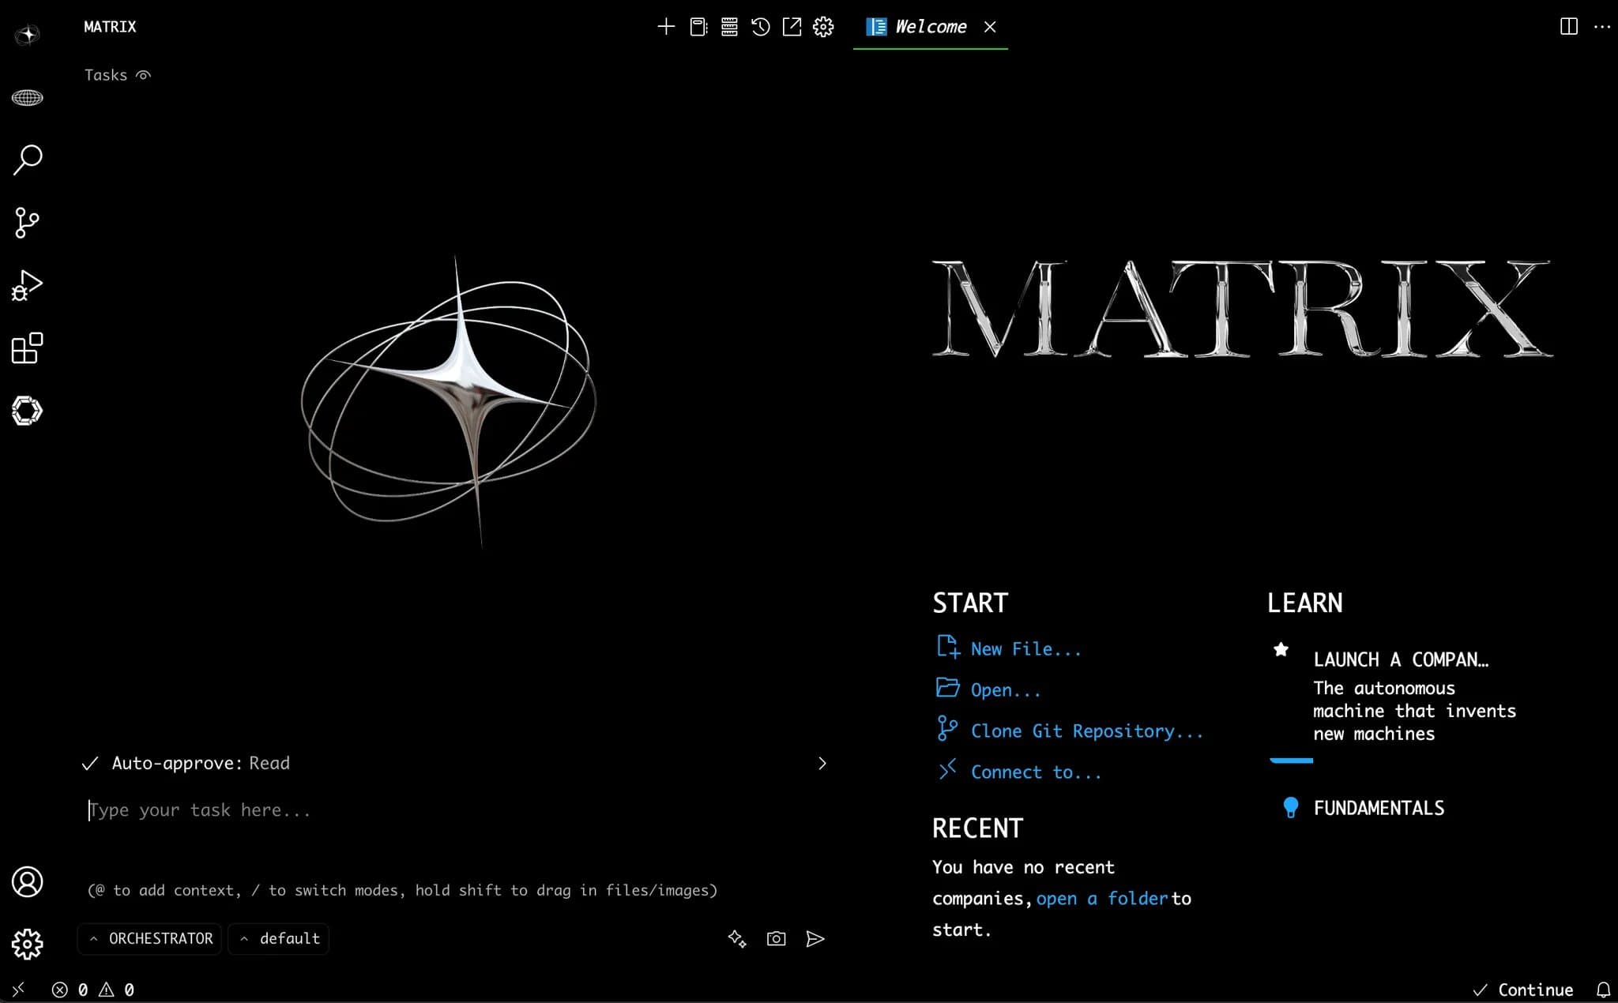The image size is (1618, 1003).
Task: Select the Welcome tab
Action: (x=930, y=27)
